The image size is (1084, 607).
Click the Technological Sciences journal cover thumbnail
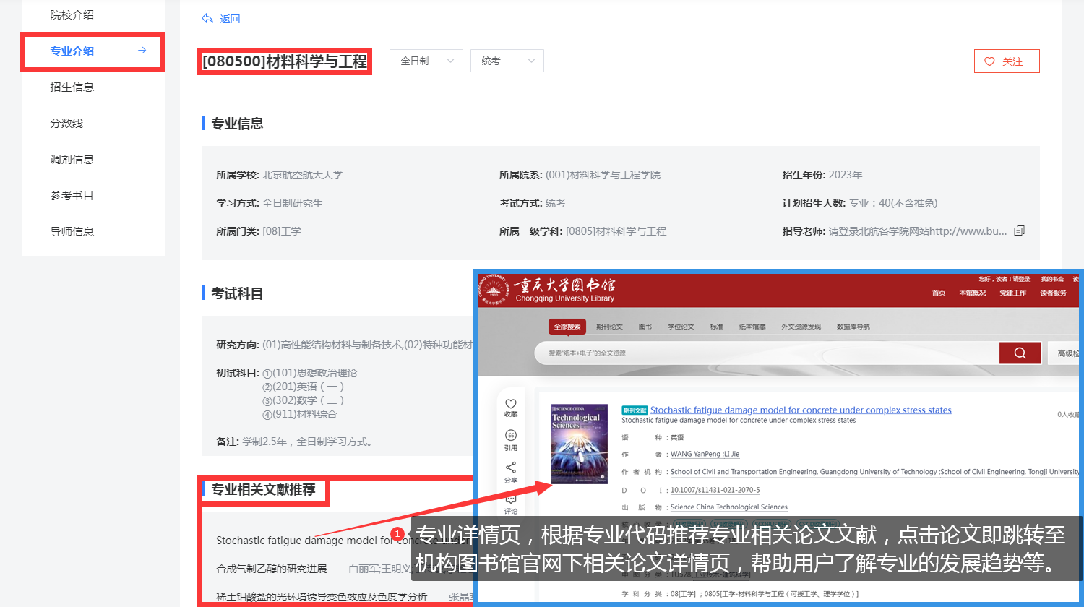pos(580,444)
